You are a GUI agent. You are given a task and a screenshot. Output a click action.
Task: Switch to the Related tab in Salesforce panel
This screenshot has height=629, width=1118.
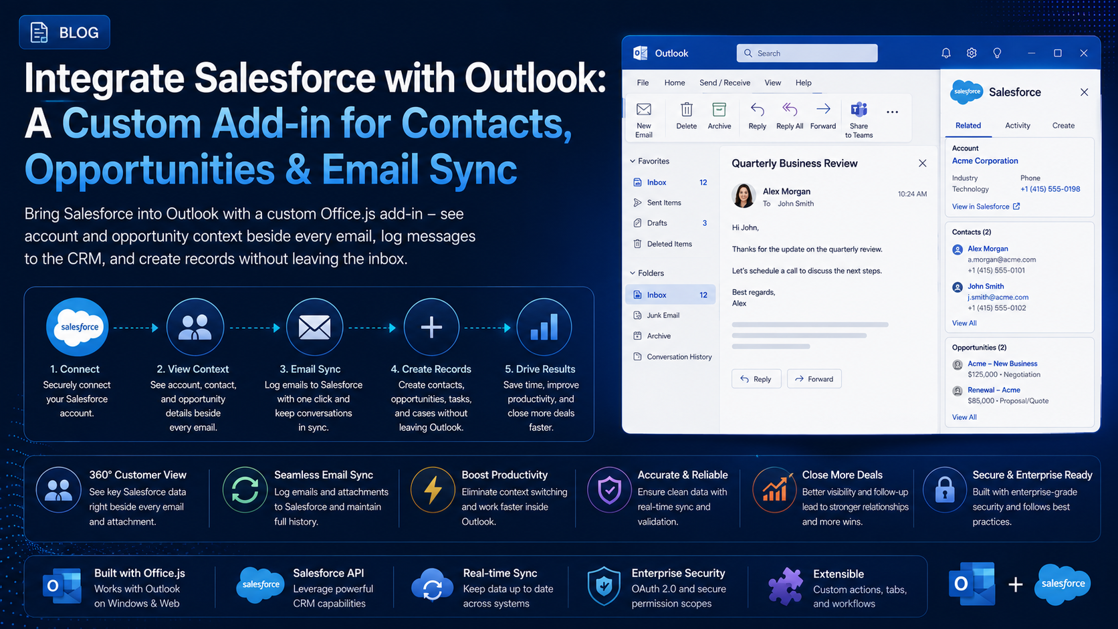[968, 126]
